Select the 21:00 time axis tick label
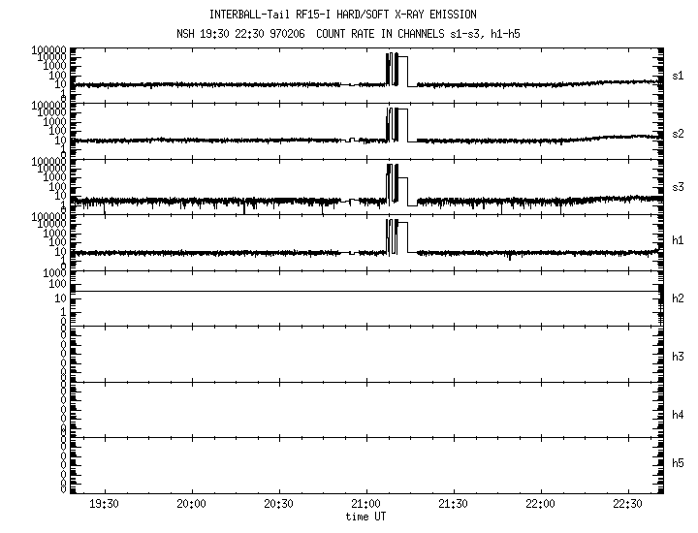Image resolution: width=698 pixels, height=533 pixels. coord(365,505)
